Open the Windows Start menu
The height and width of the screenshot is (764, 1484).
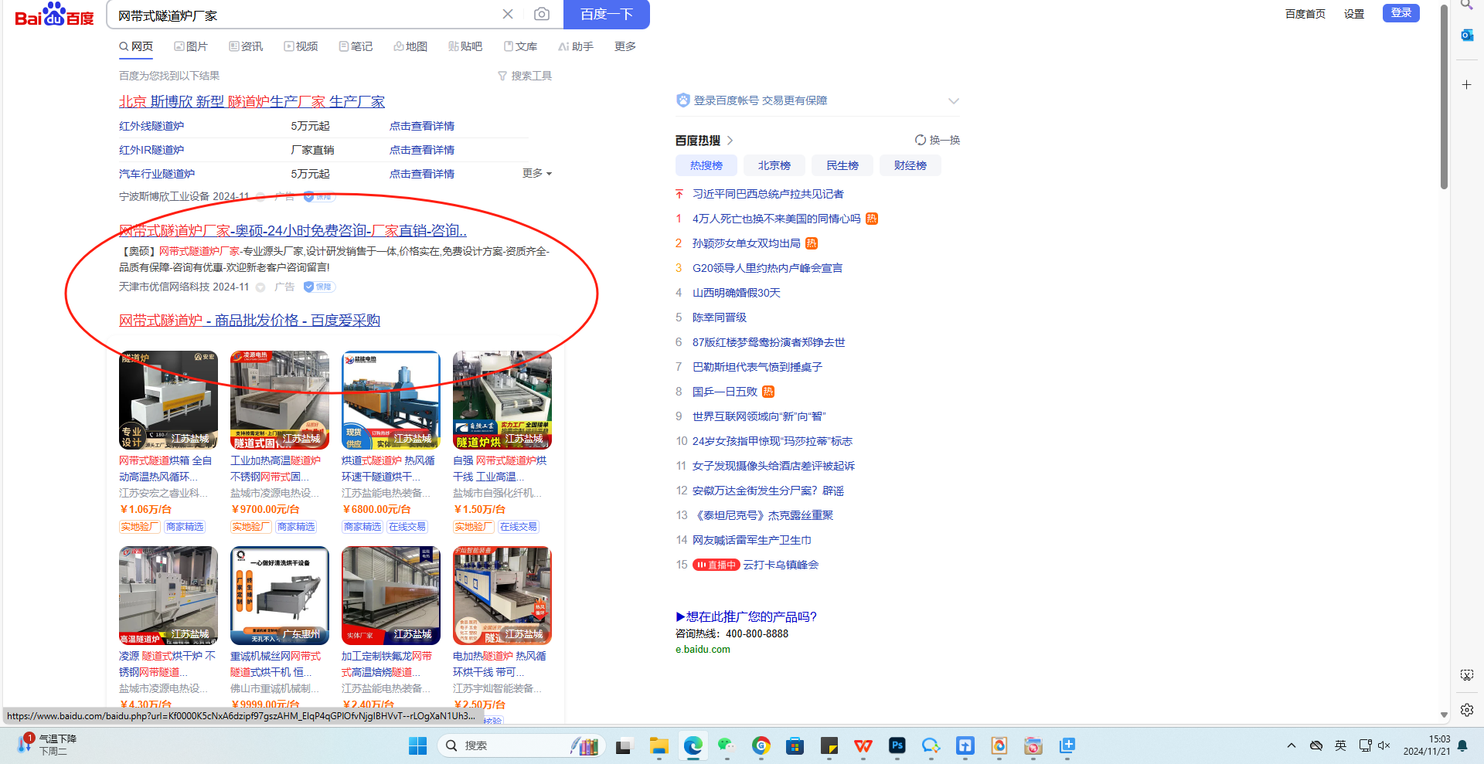(417, 745)
